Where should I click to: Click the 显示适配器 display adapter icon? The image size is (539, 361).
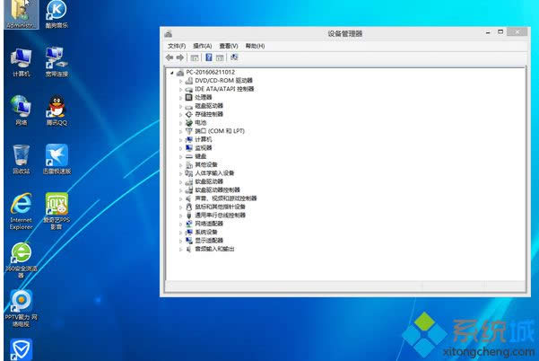coord(188,241)
